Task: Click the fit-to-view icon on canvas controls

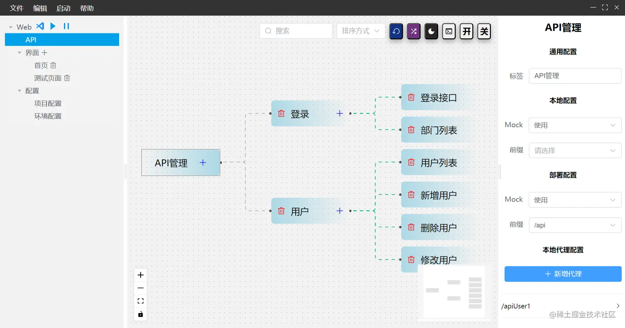Action: (x=140, y=301)
